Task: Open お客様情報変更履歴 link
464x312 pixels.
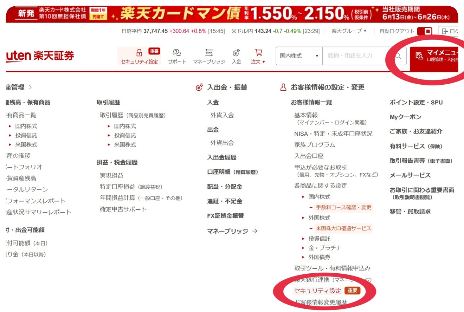Action: click(321, 302)
